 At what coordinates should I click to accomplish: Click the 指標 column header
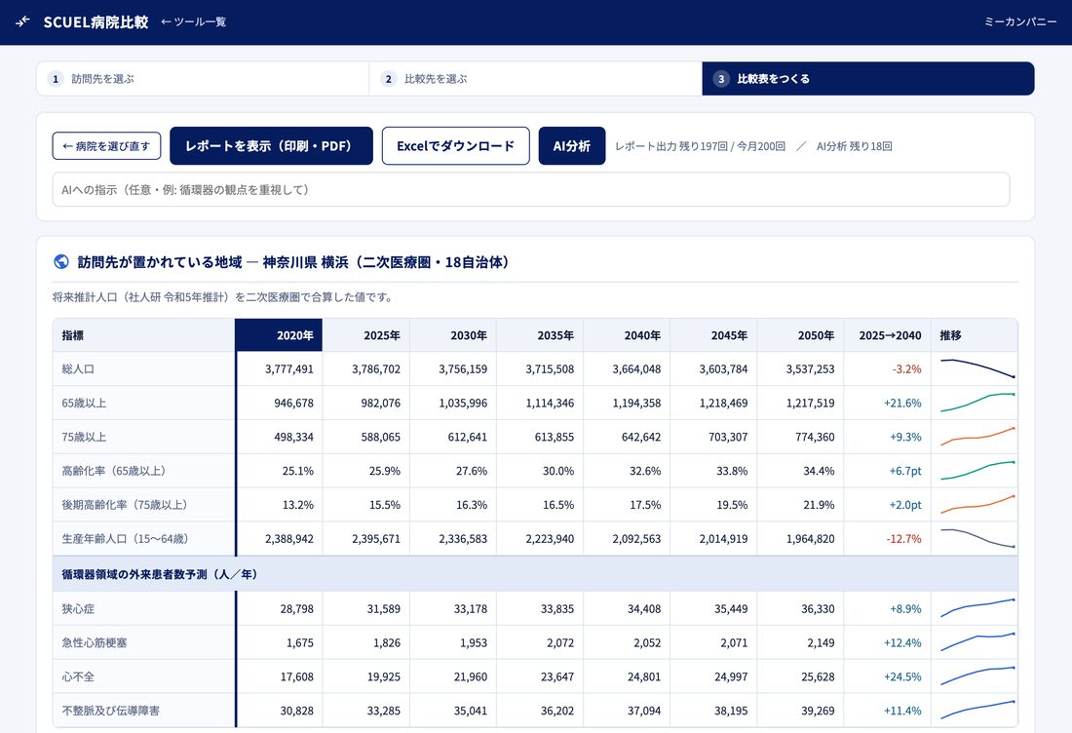point(144,335)
